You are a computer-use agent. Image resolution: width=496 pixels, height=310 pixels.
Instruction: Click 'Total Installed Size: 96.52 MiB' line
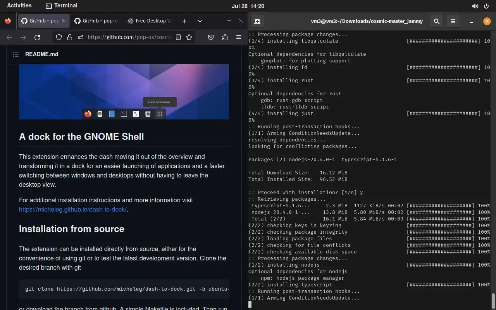[x=298, y=179]
